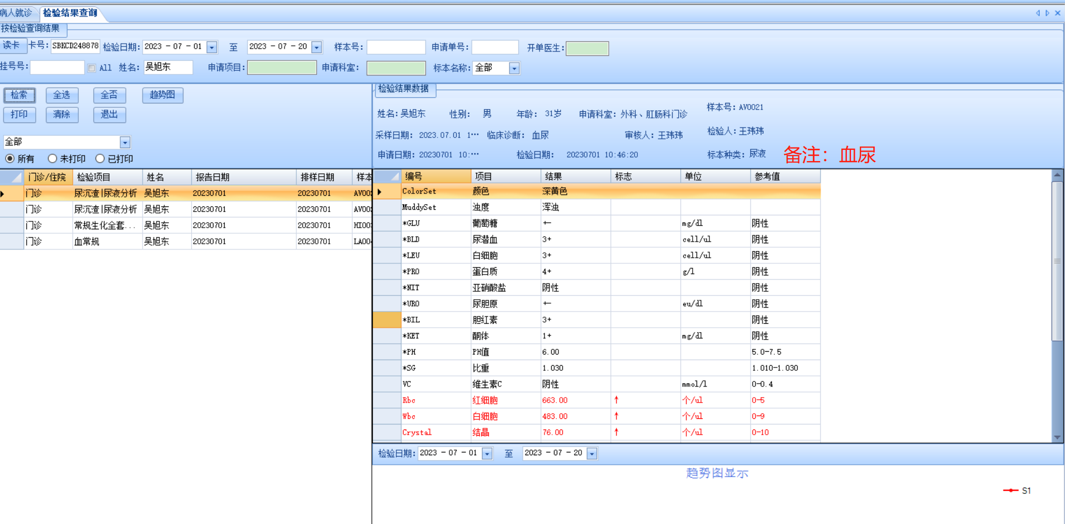1065x524 pixels.
Task: Click the tab scroll left arrow icon
Action: [1038, 13]
